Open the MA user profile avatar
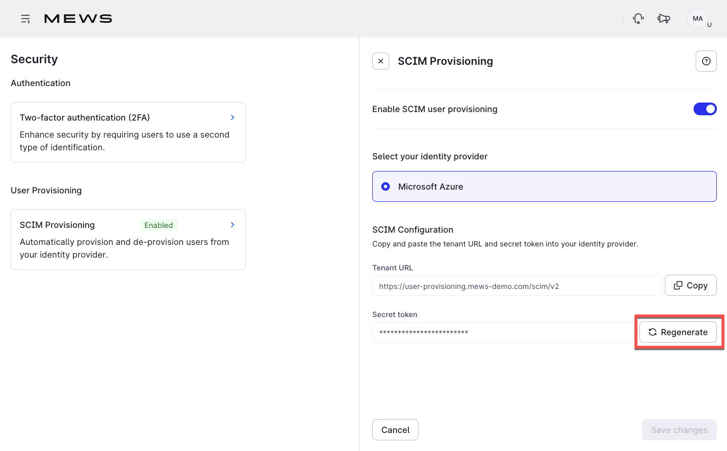Screen dimensions: 727x451 click(x=698, y=19)
